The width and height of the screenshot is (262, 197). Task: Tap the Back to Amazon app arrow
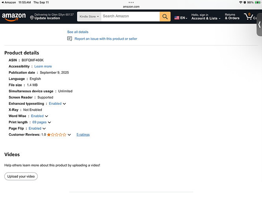[x=2, y=2]
